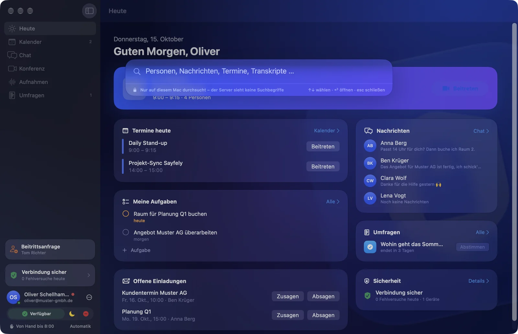Open Kalender in the sidebar
518x334 pixels.
click(50, 42)
